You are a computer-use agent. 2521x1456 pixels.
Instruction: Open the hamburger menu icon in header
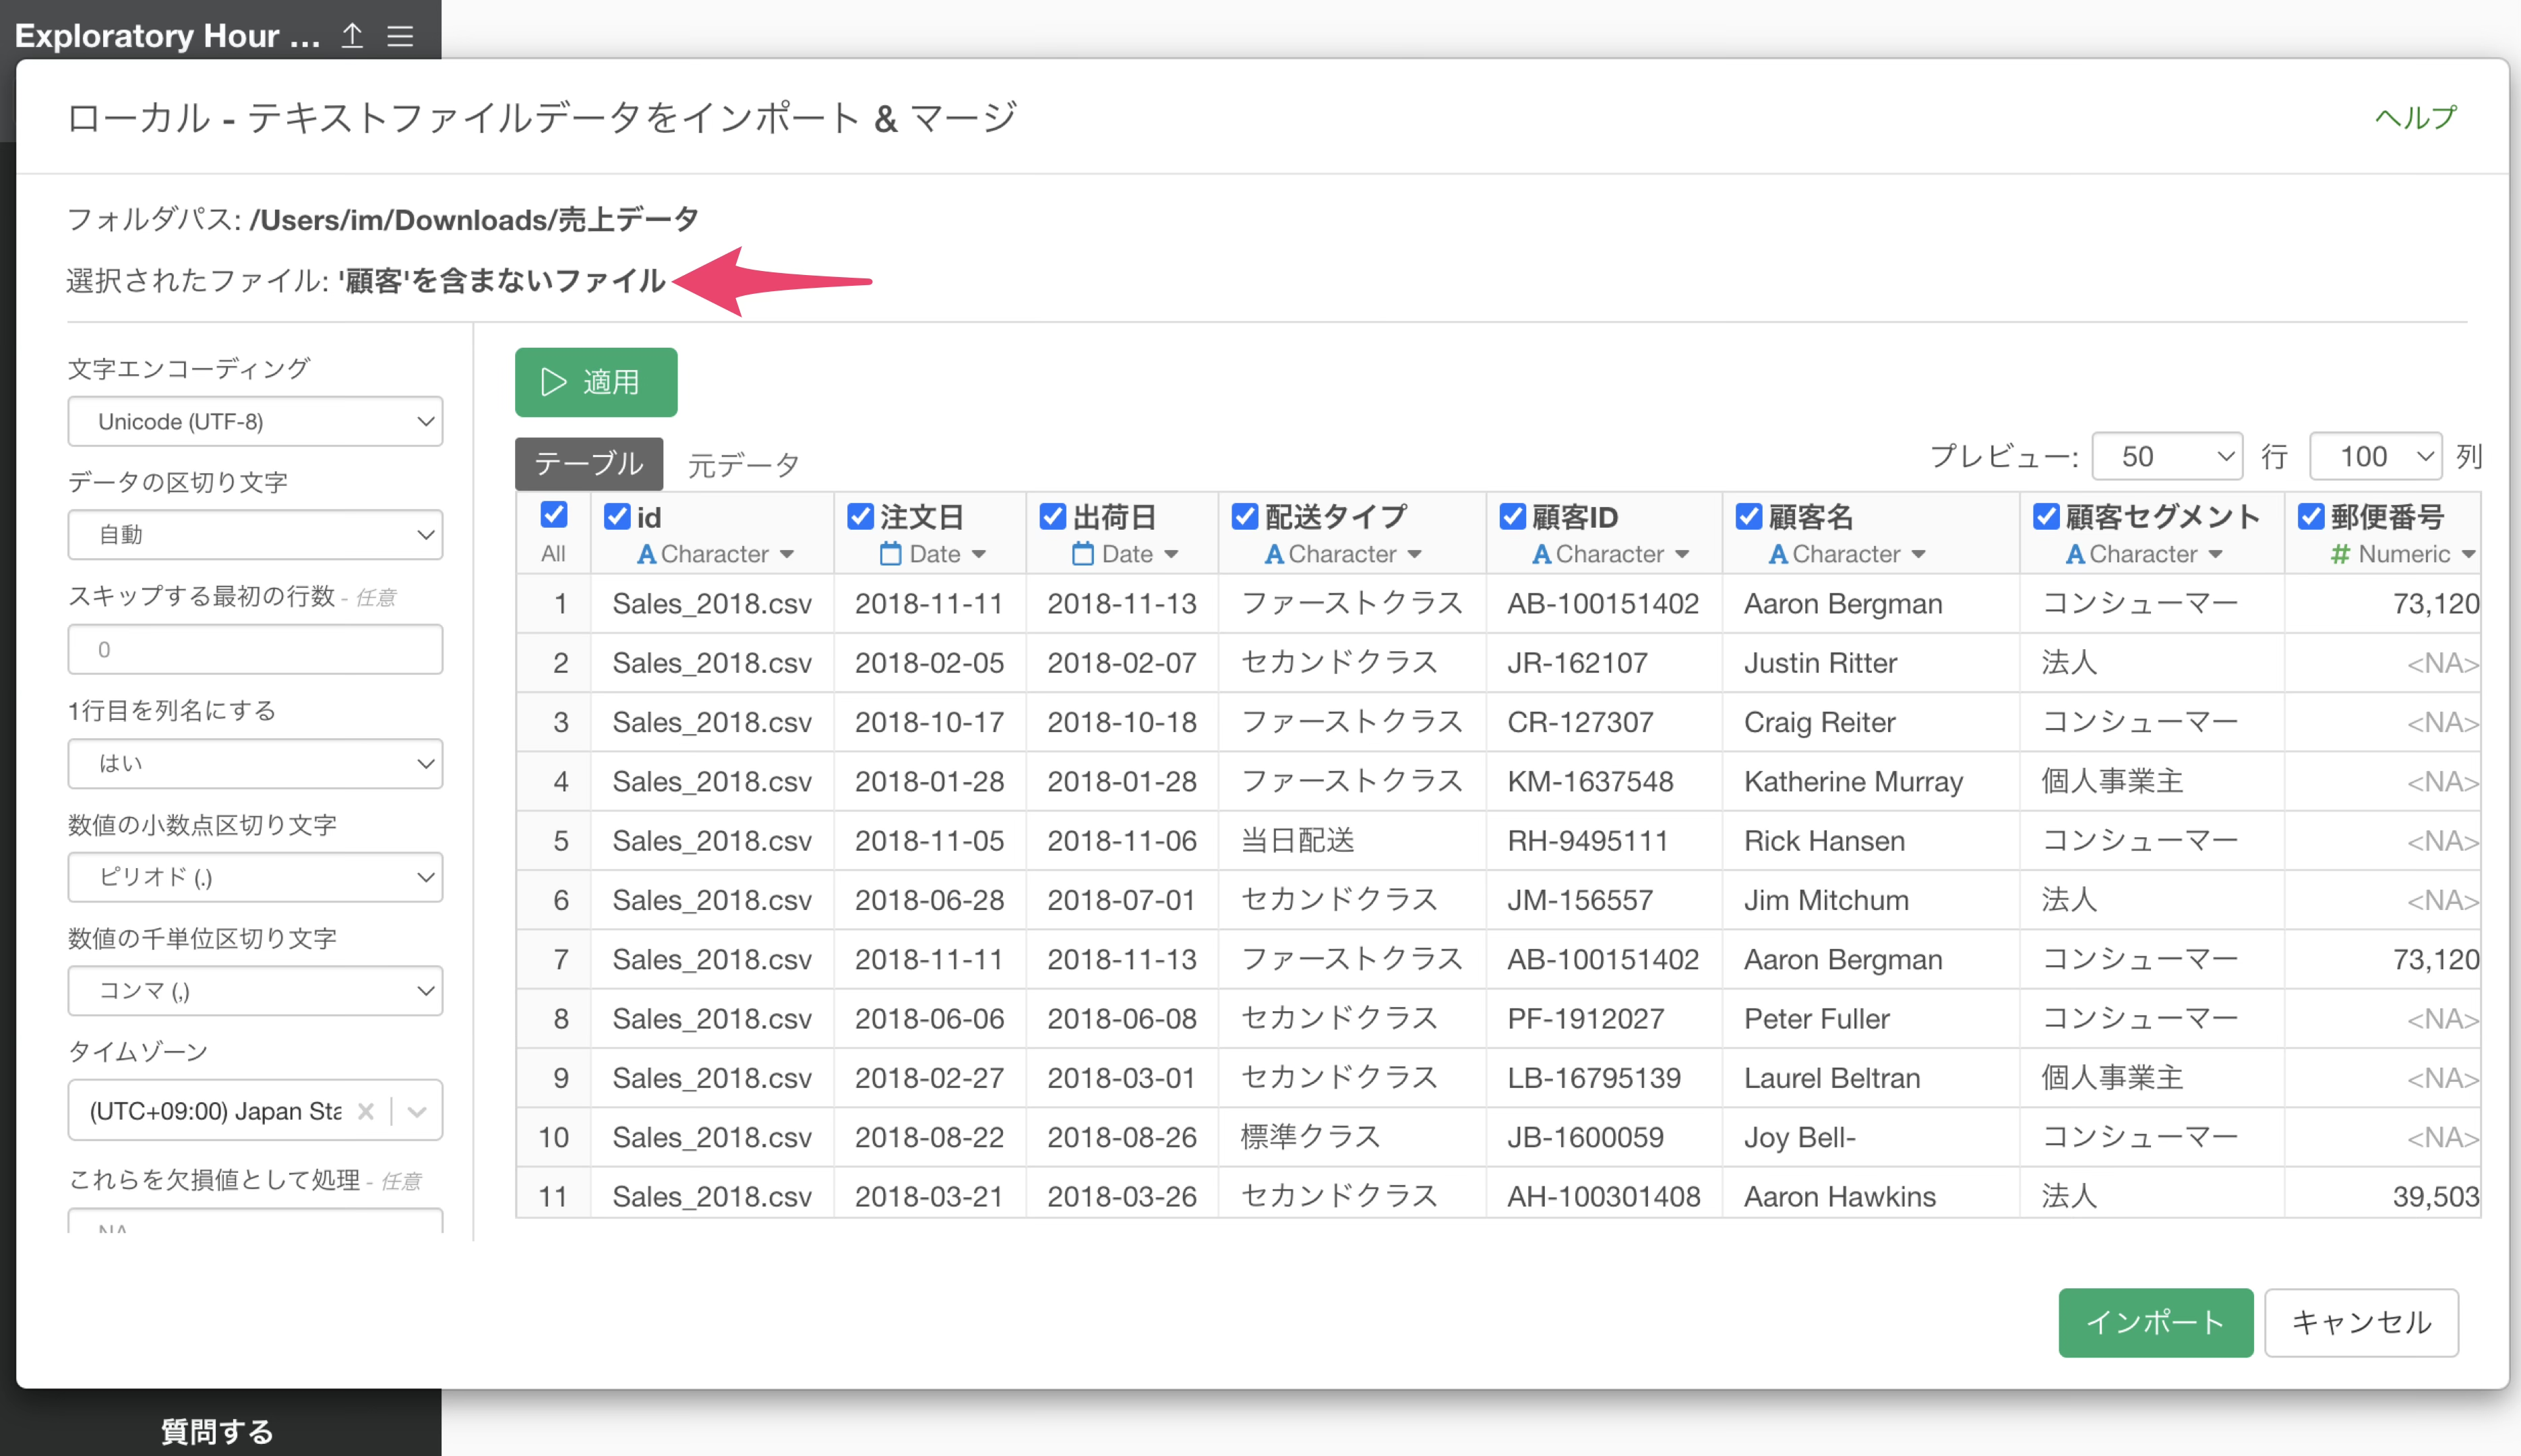point(400,36)
